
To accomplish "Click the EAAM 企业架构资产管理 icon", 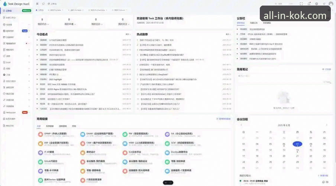I will (83, 135).
